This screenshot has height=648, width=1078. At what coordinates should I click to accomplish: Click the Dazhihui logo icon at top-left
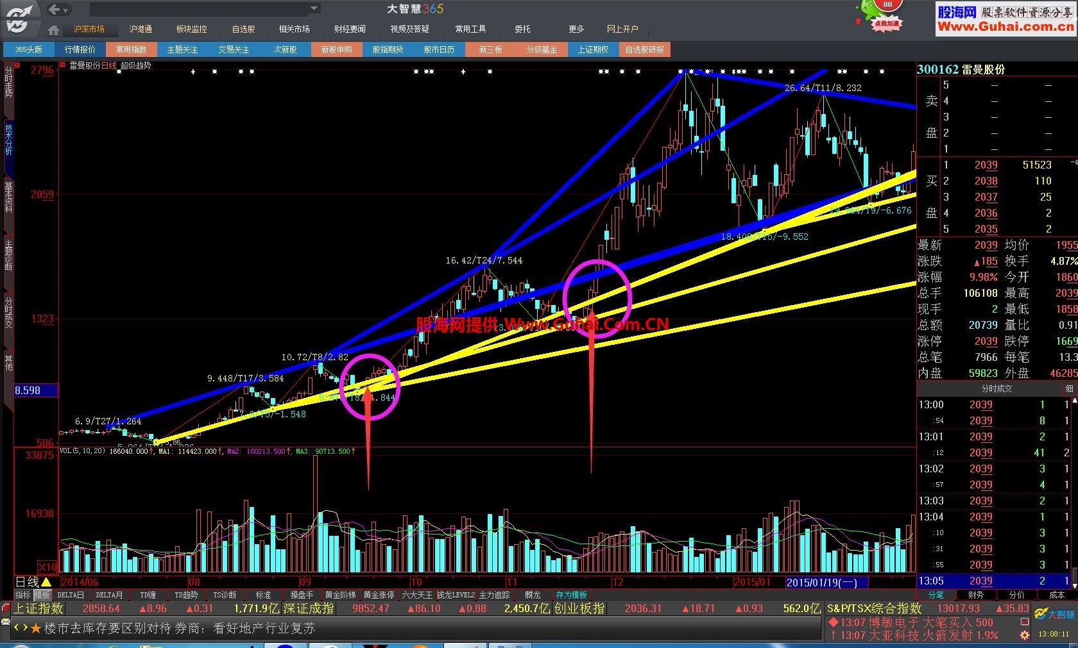21,18
